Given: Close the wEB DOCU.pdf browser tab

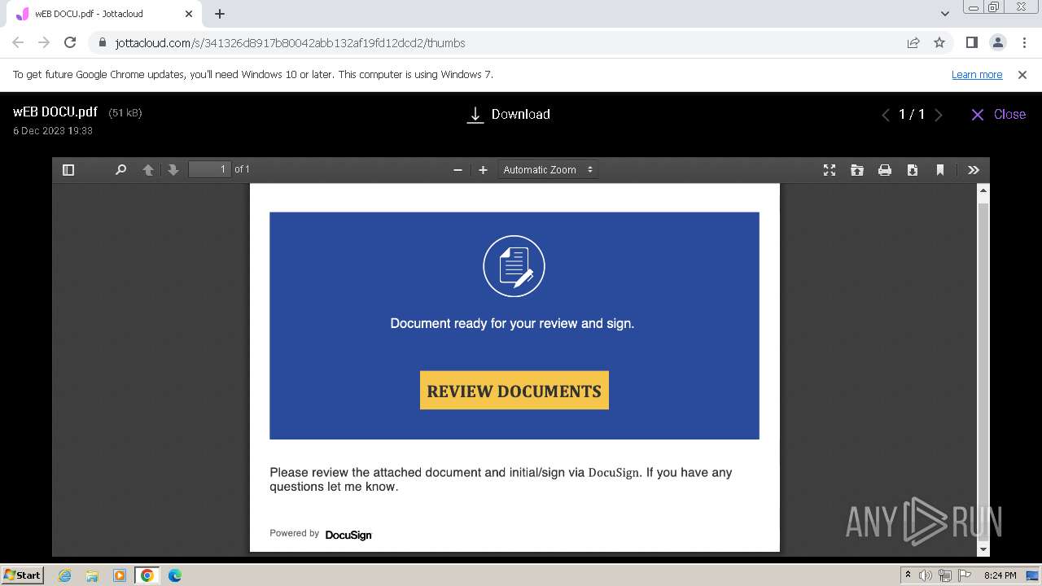Looking at the screenshot, I should pos(189,14).
